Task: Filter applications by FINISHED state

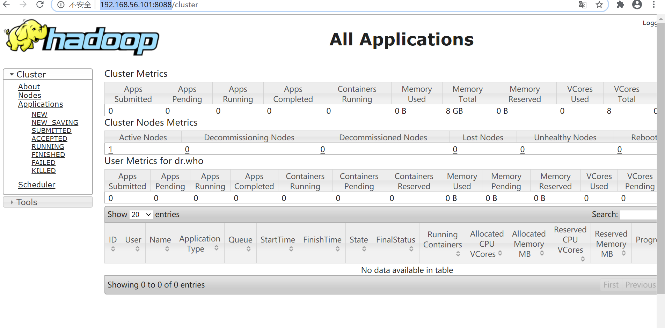Action: tap(48, 155)
